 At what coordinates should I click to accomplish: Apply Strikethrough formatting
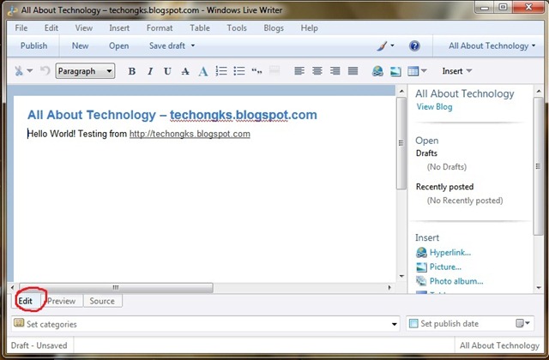pyautogui.click(x=185, y=71)
